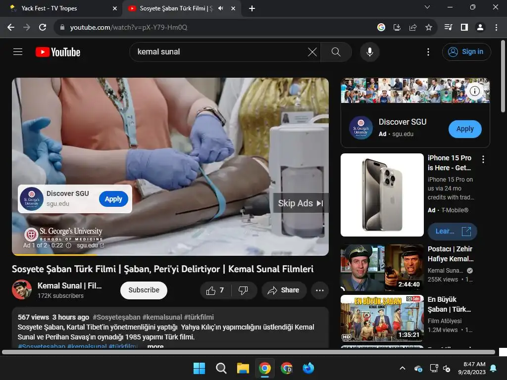This screenshot has height=380, width=507.
Task: Select the Sosyete Şaban Türk Filmi tab
Action: 176,8
